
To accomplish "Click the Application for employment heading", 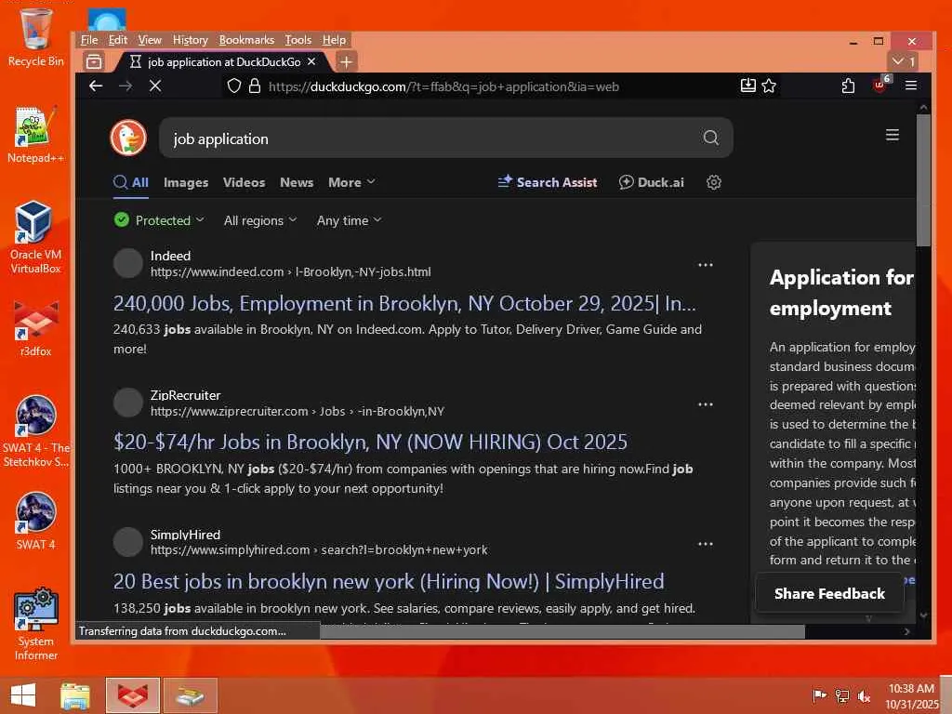I will [841, 293].
